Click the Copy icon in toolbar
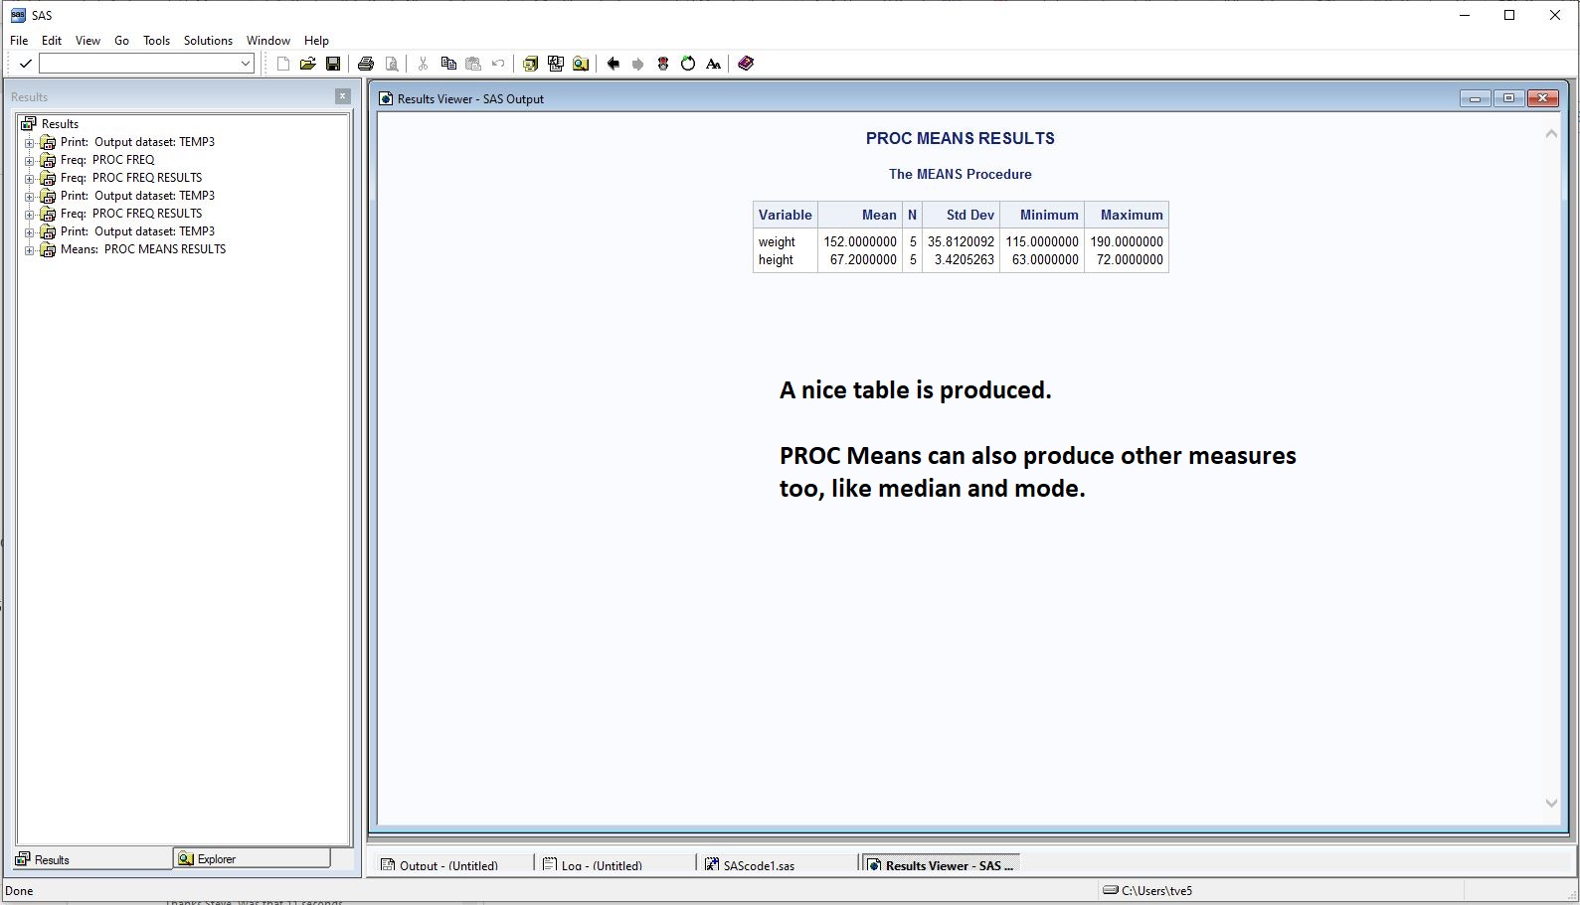Image resolution: width=1580 pixels, height=905 pixels. coord(448,64)
